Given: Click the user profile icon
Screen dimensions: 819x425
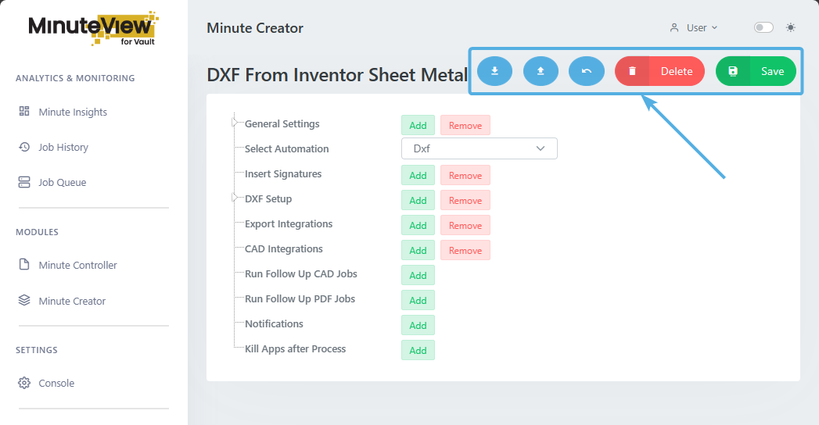Looking at the screenshot, I should tap(674, 27).
